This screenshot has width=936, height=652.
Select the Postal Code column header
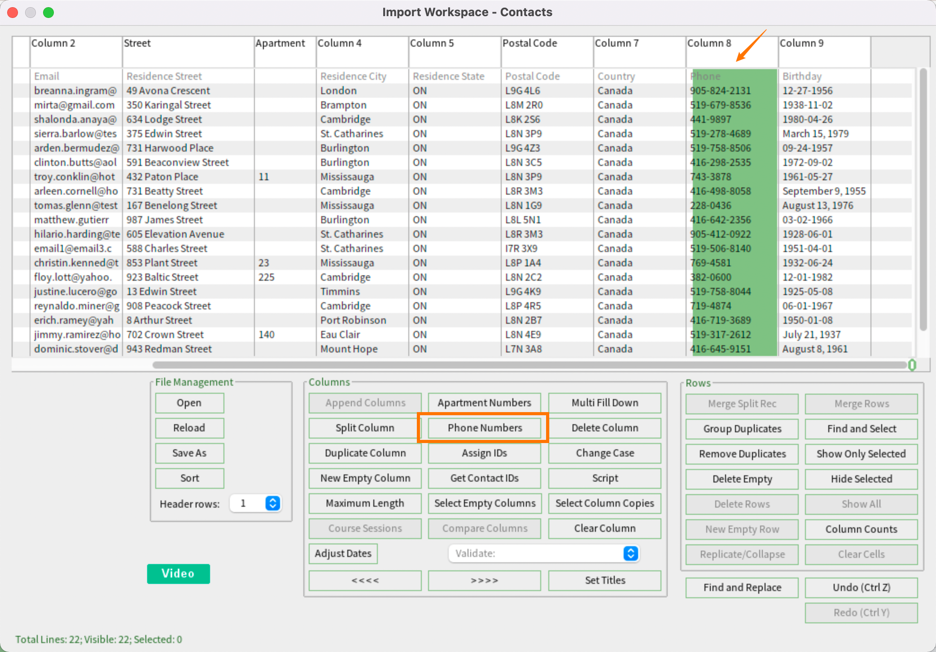(x=547, y=52)
